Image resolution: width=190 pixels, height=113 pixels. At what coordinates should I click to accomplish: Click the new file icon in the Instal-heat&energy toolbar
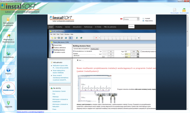52,38
